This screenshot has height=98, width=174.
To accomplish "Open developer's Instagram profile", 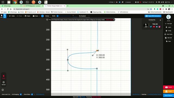I will (x=160, y=27).
